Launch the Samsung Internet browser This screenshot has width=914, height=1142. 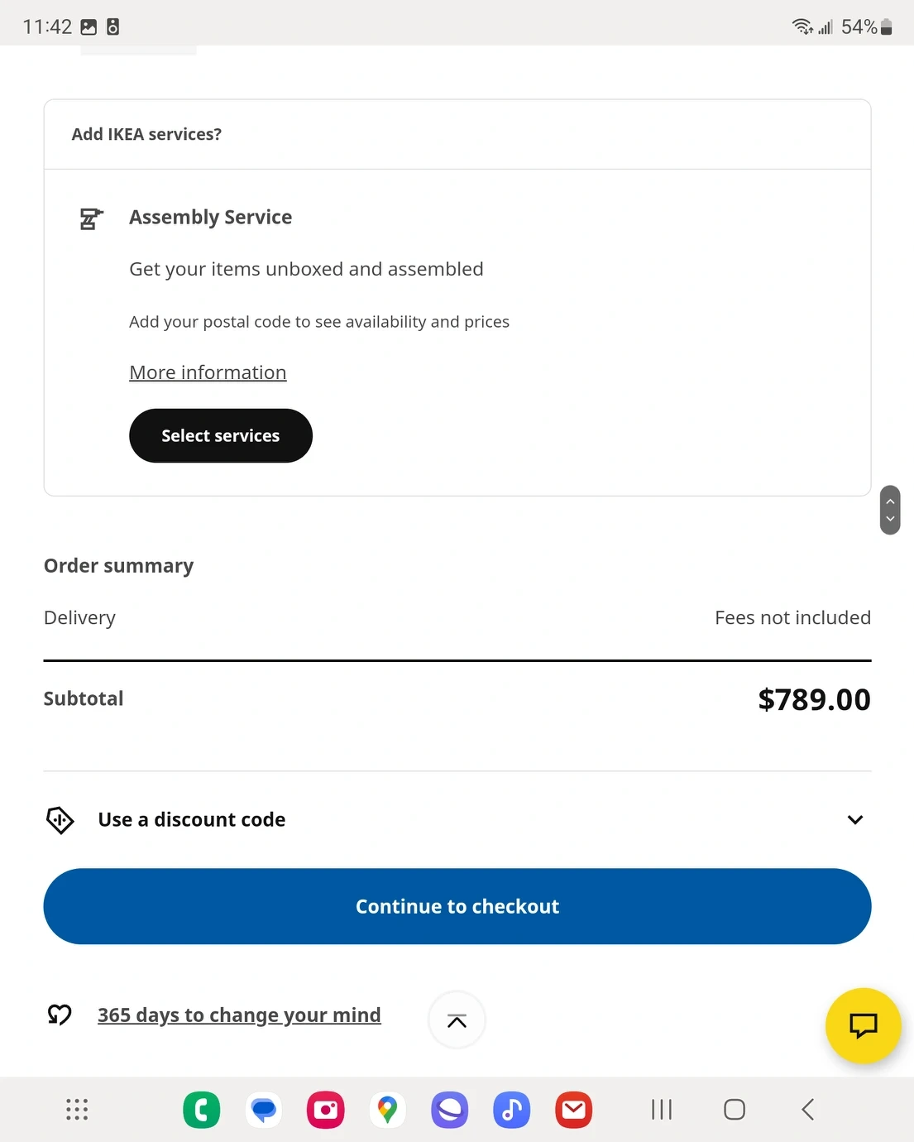point(449,1110)
